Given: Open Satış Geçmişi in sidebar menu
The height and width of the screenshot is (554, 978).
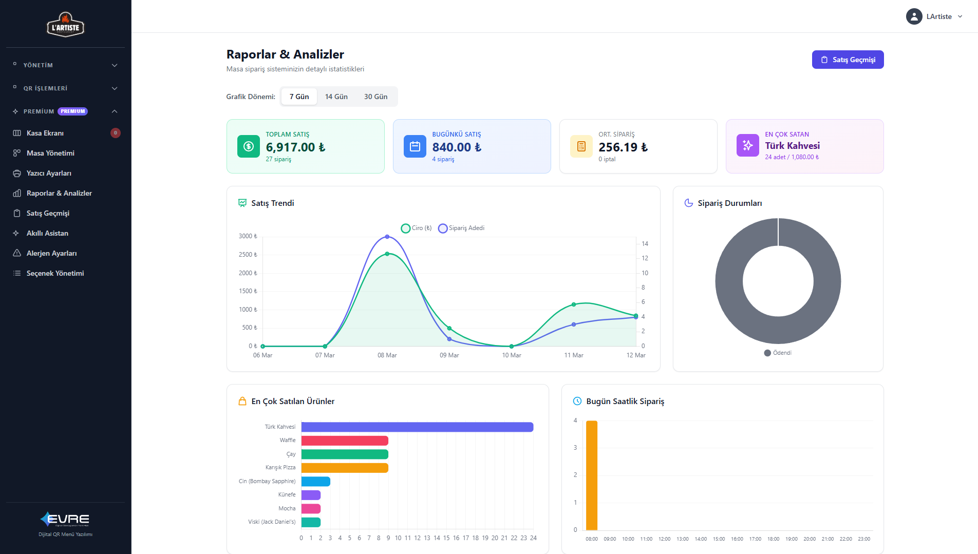Looking at the screenshot, I should click(65, 213).
